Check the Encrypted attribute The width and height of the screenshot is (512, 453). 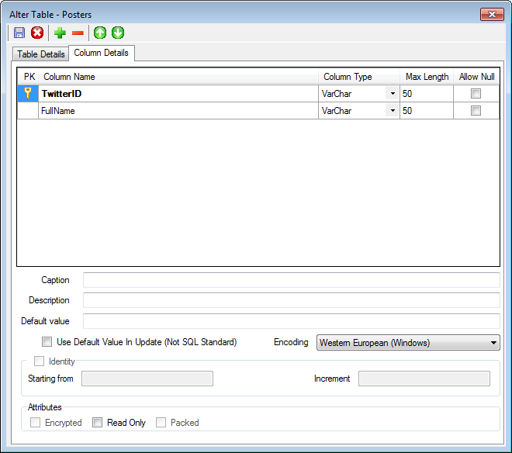pyautogui.click(x=35, y=422)
